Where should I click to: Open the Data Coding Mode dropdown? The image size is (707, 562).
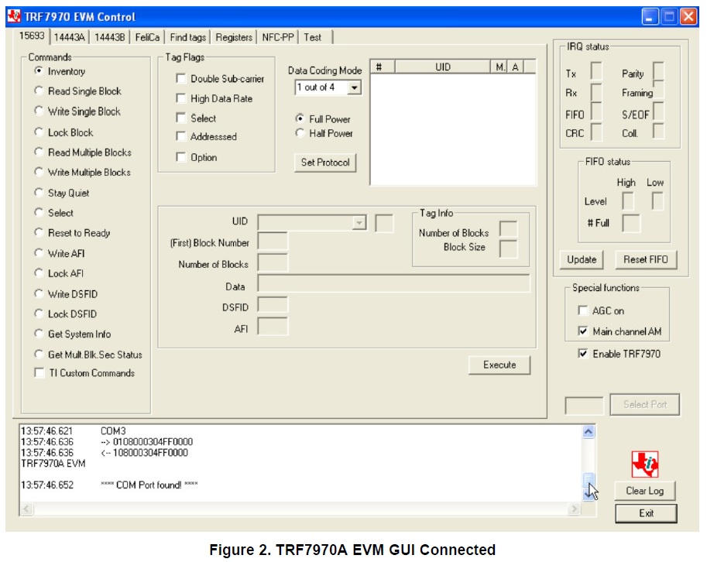[x=355, y=87]
